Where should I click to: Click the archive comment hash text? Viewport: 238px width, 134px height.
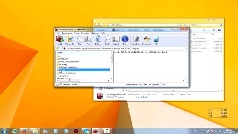click(x=141, y=52)
